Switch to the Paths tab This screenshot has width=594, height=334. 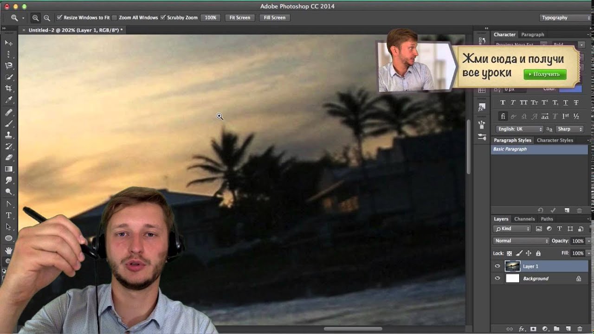(547, 219)
